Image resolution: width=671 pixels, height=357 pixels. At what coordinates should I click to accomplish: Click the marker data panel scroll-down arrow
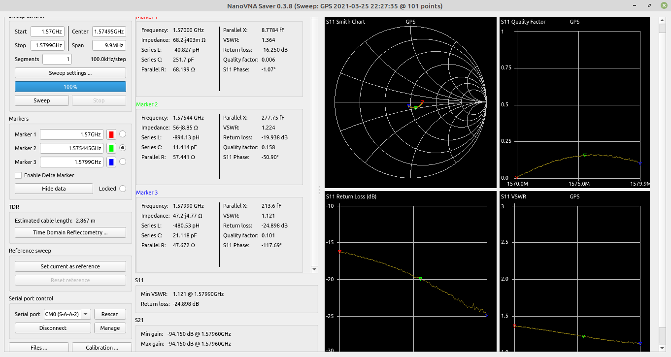pyautogui.click(x=315, y=269)
